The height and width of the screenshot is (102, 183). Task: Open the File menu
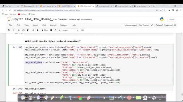[x=11, y=25]
